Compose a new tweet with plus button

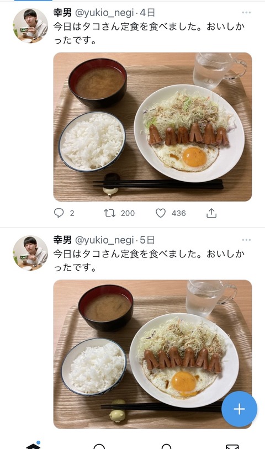239,409
